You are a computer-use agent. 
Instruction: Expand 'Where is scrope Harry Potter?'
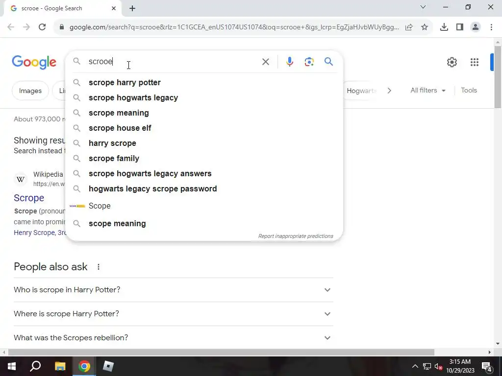[x=173, y=314]
